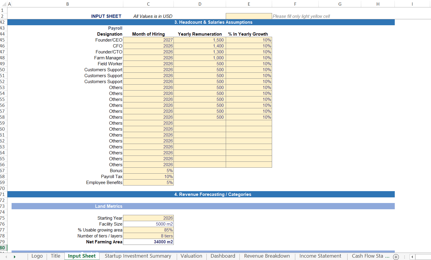Switch to the Title sheet tab
Viewport: 431px width, 260px height.
pos(56,256)
